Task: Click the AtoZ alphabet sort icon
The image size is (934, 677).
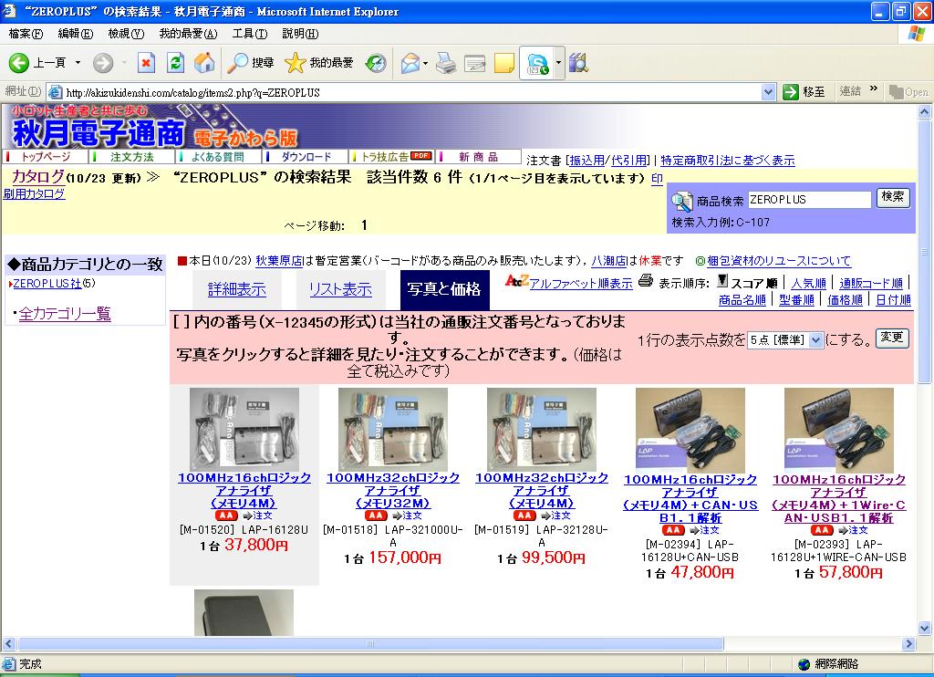Action: pyautogui.click(x=516, y=280)
